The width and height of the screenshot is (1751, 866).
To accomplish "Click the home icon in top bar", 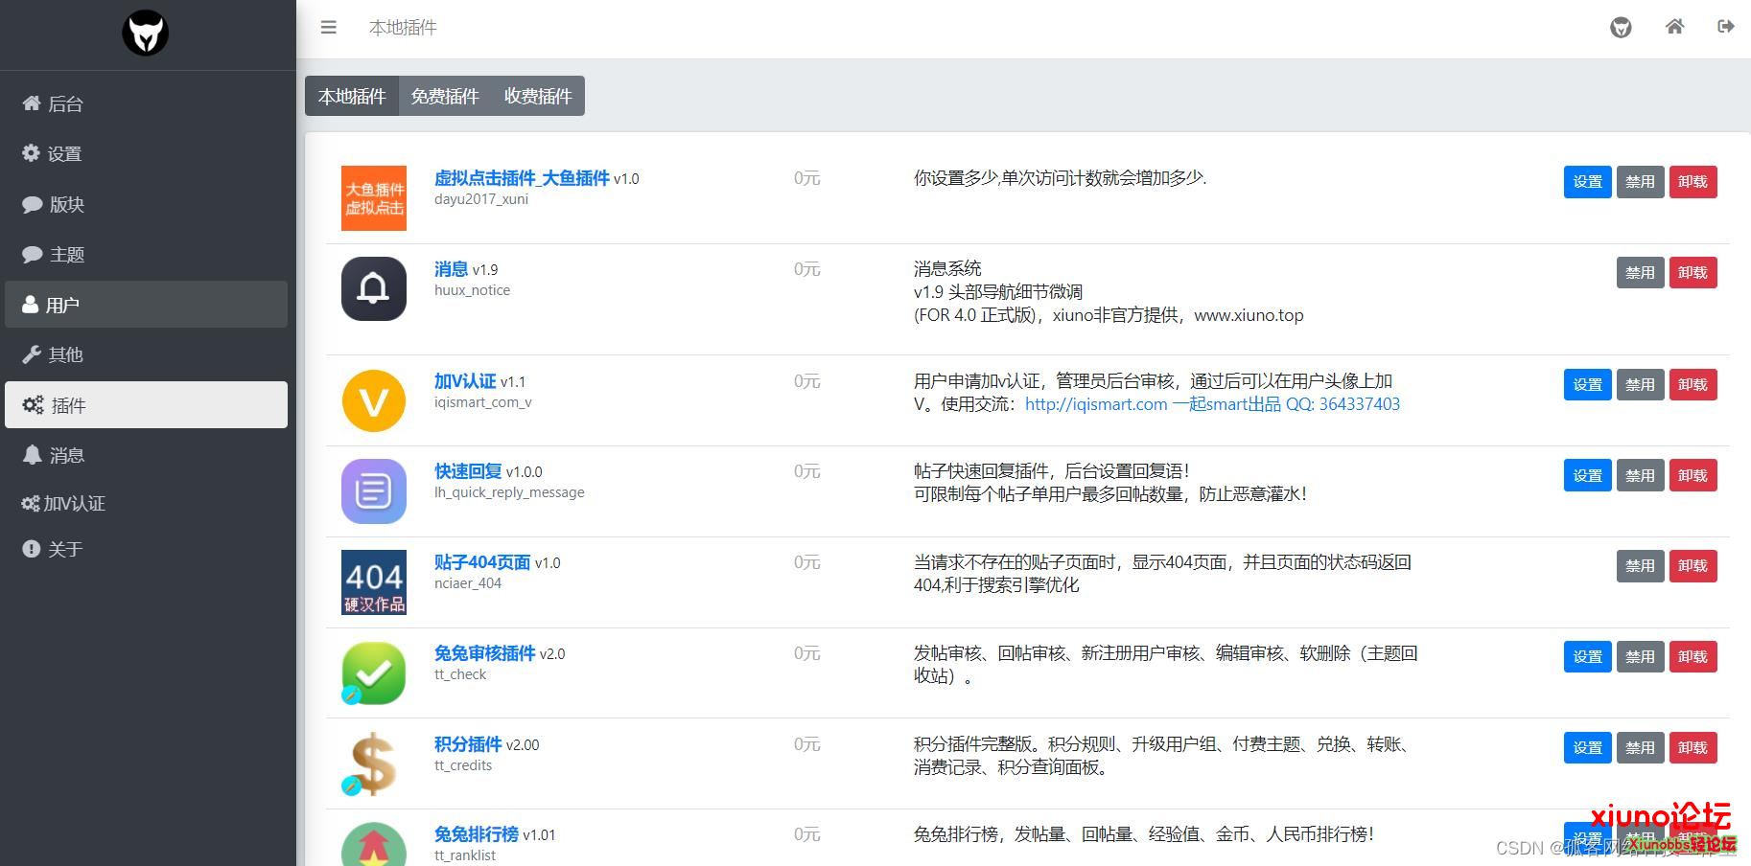I will (x=1674, y=27).
